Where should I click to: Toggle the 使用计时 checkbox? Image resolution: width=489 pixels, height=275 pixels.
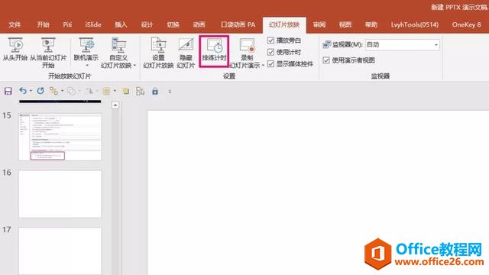coord(270,52)
